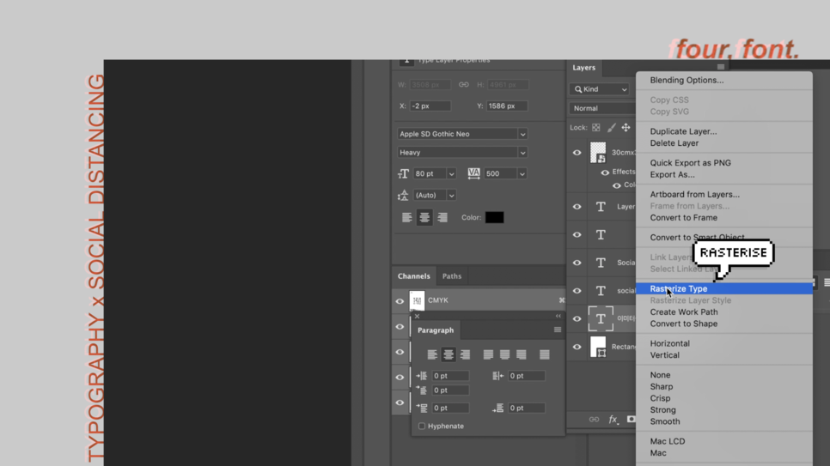Choose Create Work Path menu item

coord(684,312)
